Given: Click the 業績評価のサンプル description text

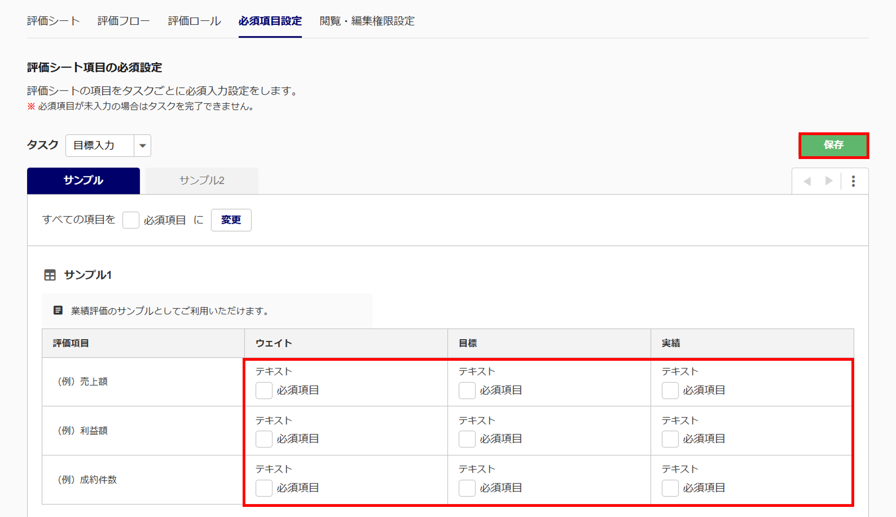Looking at the screenshot, I should pyautogui.click(x=170, y=311).
